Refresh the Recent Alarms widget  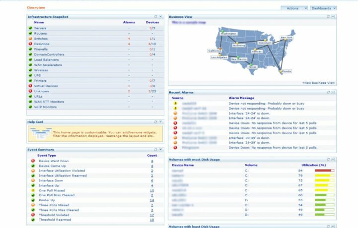coord(328,92)
